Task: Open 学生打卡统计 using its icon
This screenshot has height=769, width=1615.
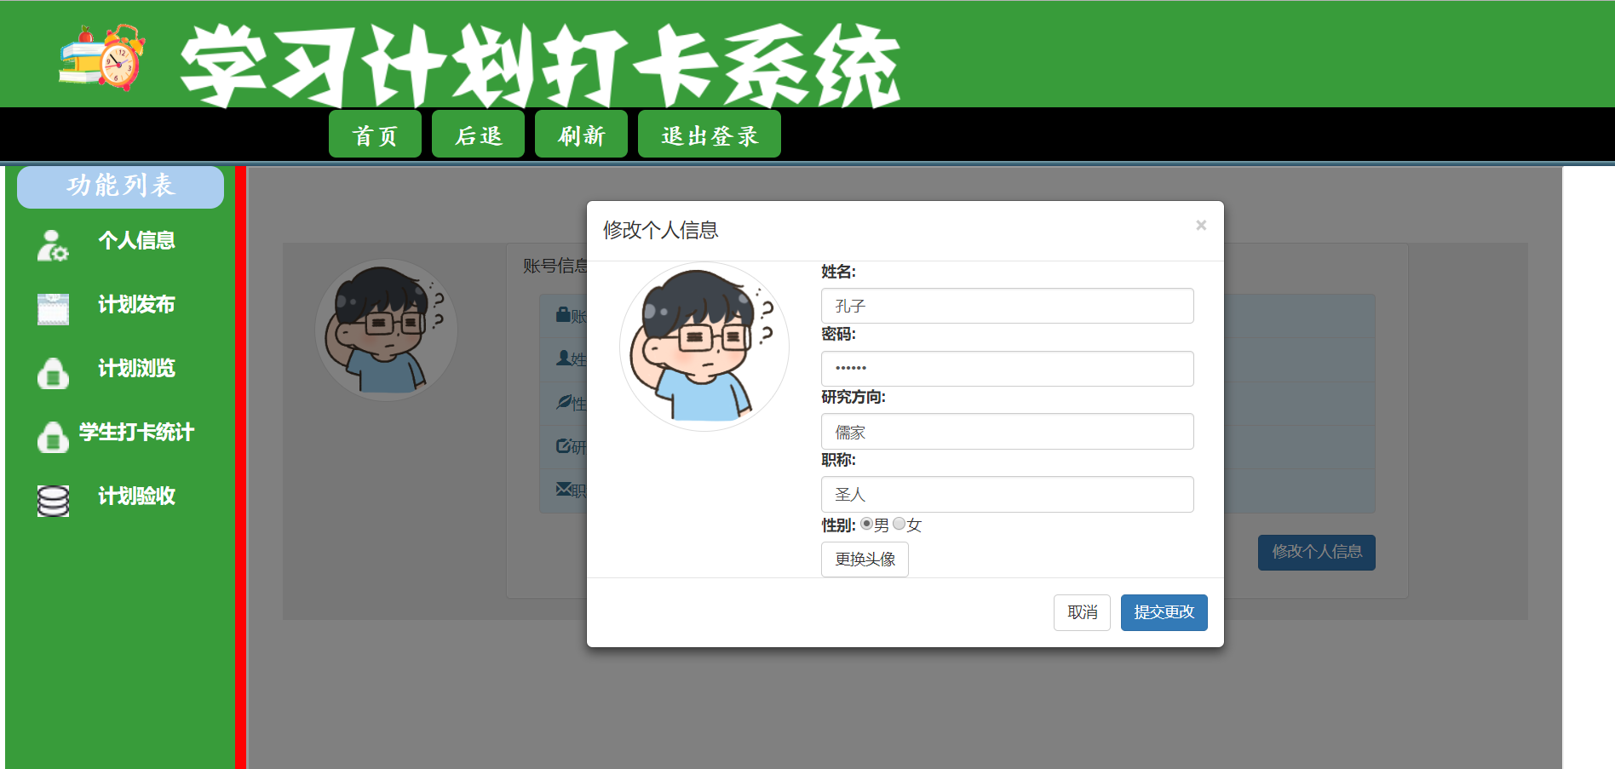Action: tap(52, 434)
